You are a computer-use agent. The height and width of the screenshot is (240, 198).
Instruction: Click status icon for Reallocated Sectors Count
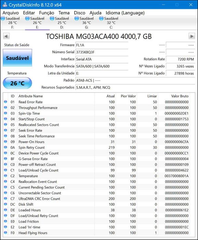tap(5, 124)
